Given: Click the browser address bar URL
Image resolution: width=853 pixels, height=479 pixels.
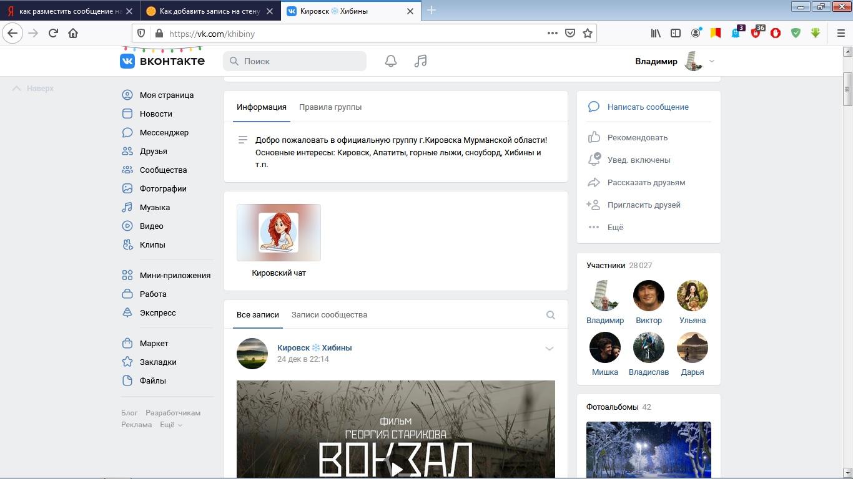Looking at the screenshot, I should pyautogui.click(x=212, y=34).
